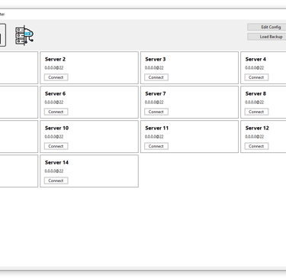Connect to Server 10
This screenshot has height=280, width=286.
click(x=56, y=146)
